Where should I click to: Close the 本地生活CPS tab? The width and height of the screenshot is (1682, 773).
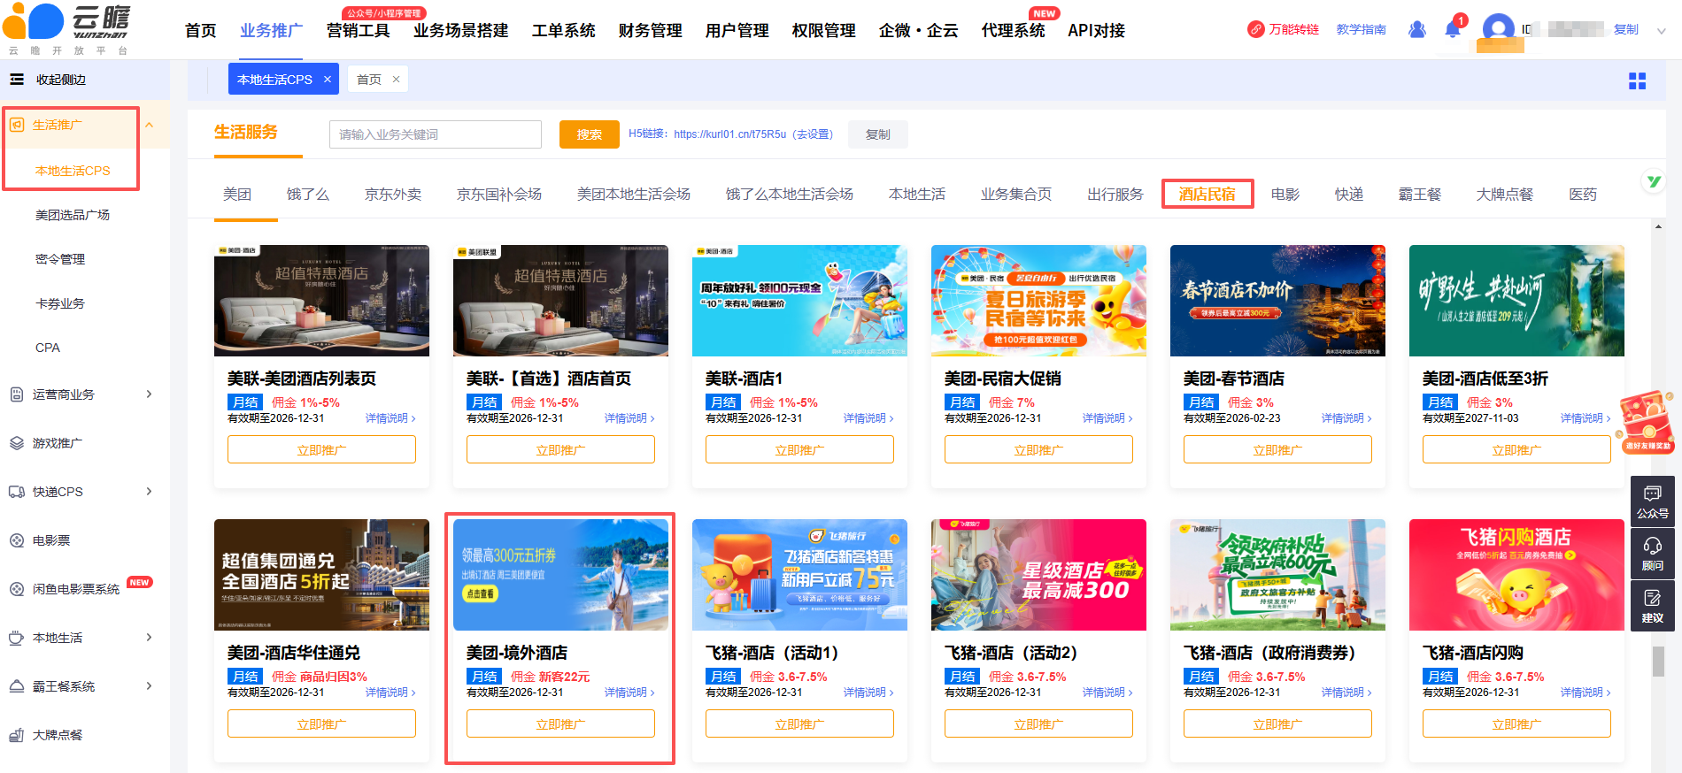click(328, 80)
